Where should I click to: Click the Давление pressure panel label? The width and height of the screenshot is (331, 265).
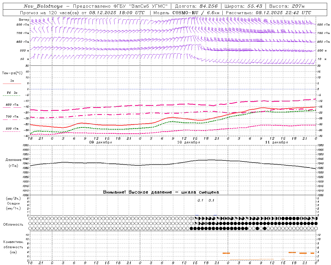[13, 160]
